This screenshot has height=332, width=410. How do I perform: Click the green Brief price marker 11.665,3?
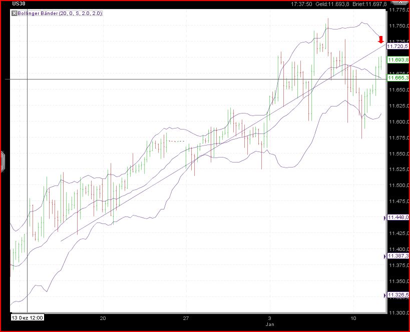click(398, 78)
